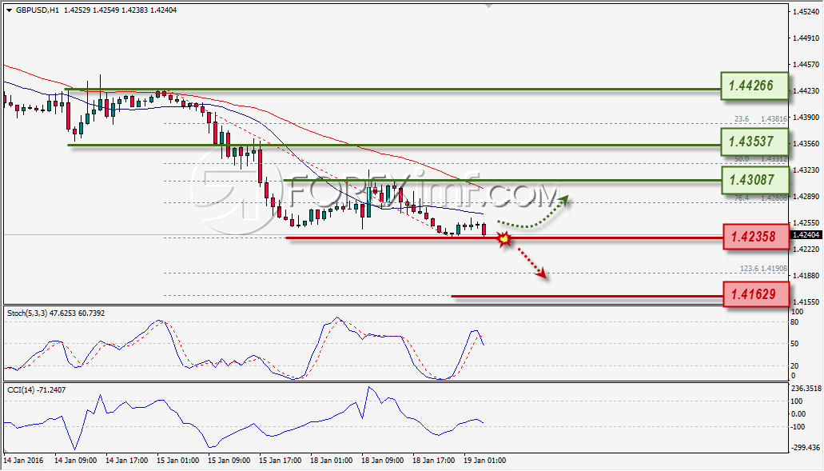Click the Stochastic scale value 80

pyautogui.click(x=795, y=322)
